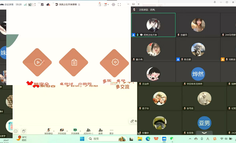Collapse the participant grid with down chevron
Image resolution: width=236 pixels, height=143 pixels.
[x=204, y=133]
